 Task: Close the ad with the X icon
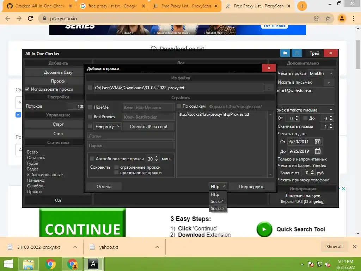coord(343,188)
